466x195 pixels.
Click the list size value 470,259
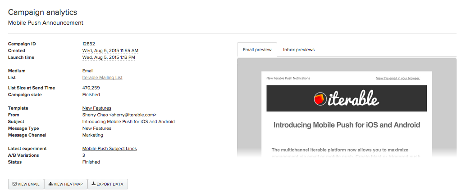[x=91, y=88]
